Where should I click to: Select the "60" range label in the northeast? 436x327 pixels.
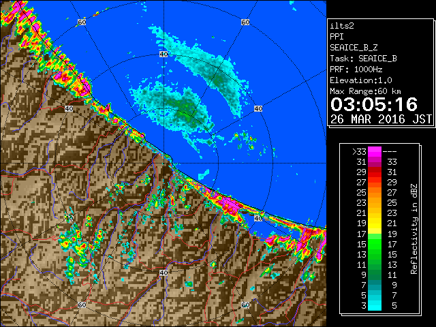pos(245,22)
